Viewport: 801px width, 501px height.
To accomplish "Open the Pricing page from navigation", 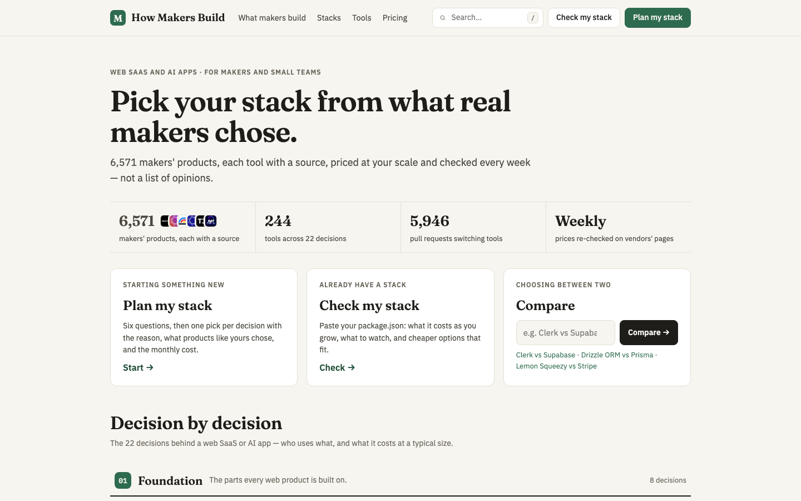I will (x=395, y=18).
